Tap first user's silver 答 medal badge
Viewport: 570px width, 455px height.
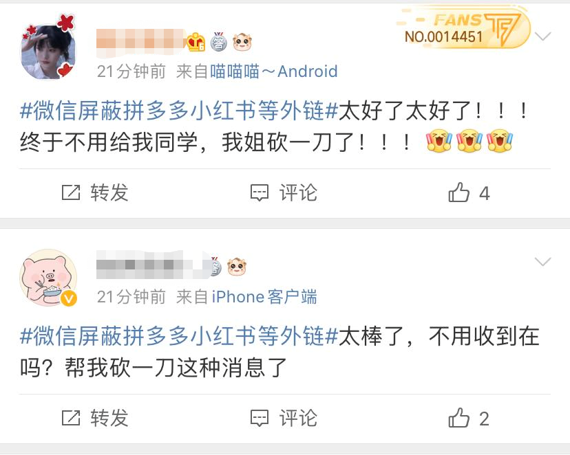(218, 42)
